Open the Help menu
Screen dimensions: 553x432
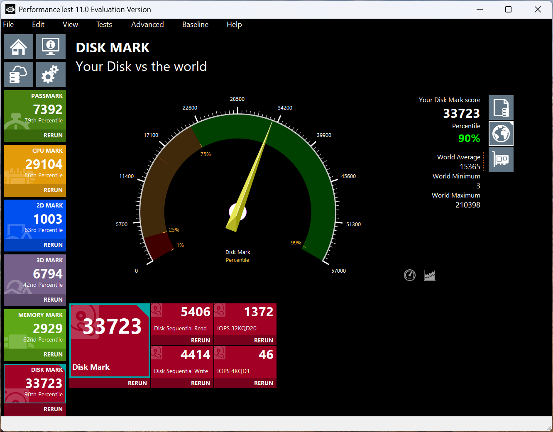(234, 24)
